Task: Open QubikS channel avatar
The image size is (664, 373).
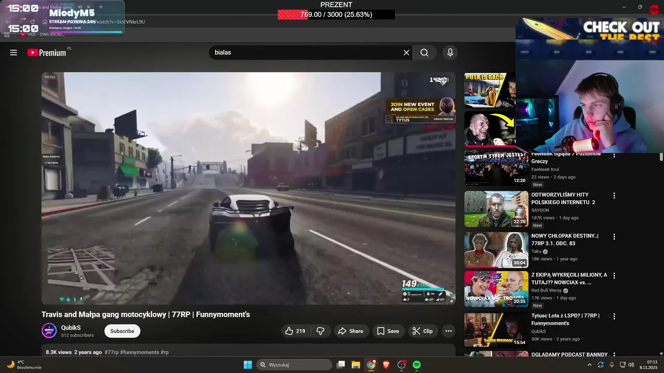Action: click(x=49, y=331)
